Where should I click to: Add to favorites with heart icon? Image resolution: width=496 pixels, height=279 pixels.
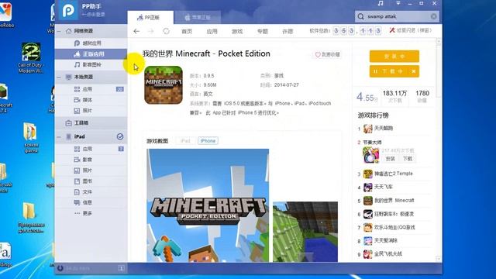click(x=318, y=55)
